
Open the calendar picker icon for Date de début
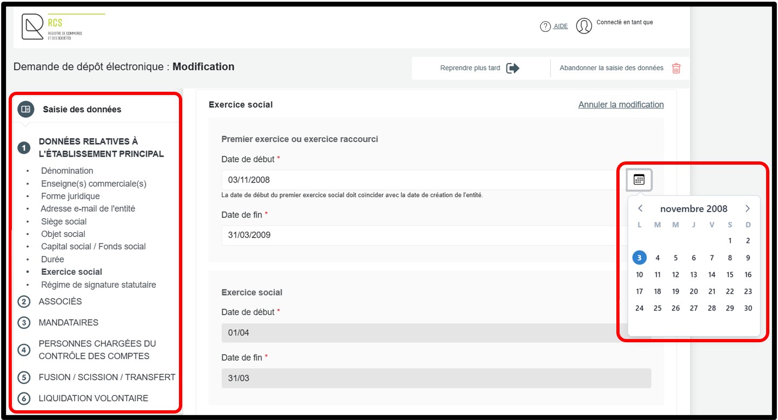point(639,180)
